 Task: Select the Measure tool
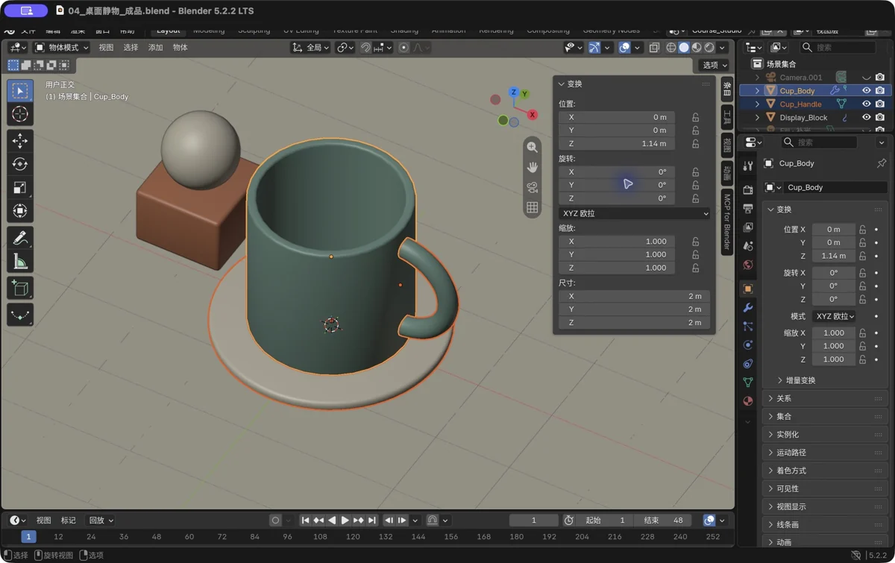click(x=20, y=261)
